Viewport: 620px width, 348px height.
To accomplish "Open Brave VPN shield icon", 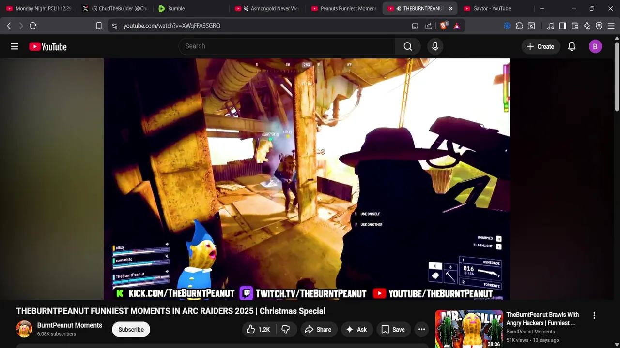I will [x=599, y=26].
